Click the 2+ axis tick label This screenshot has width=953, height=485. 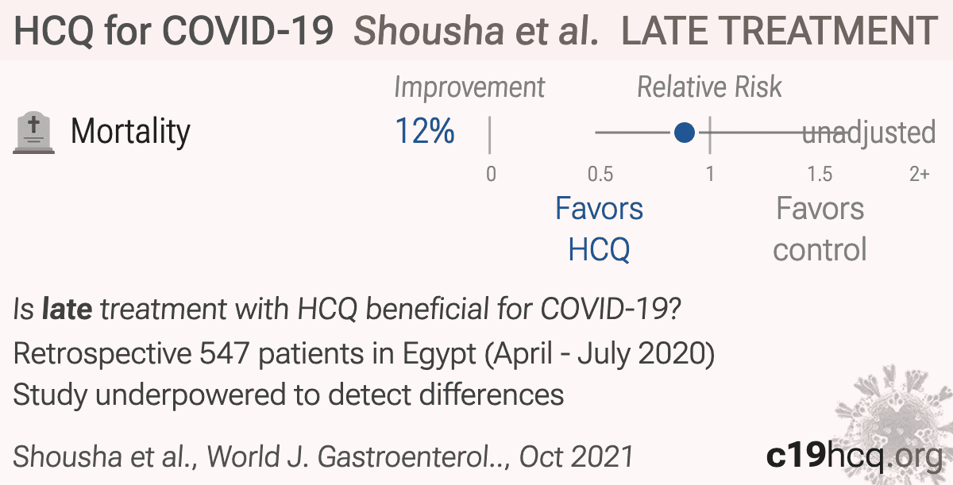919,174
